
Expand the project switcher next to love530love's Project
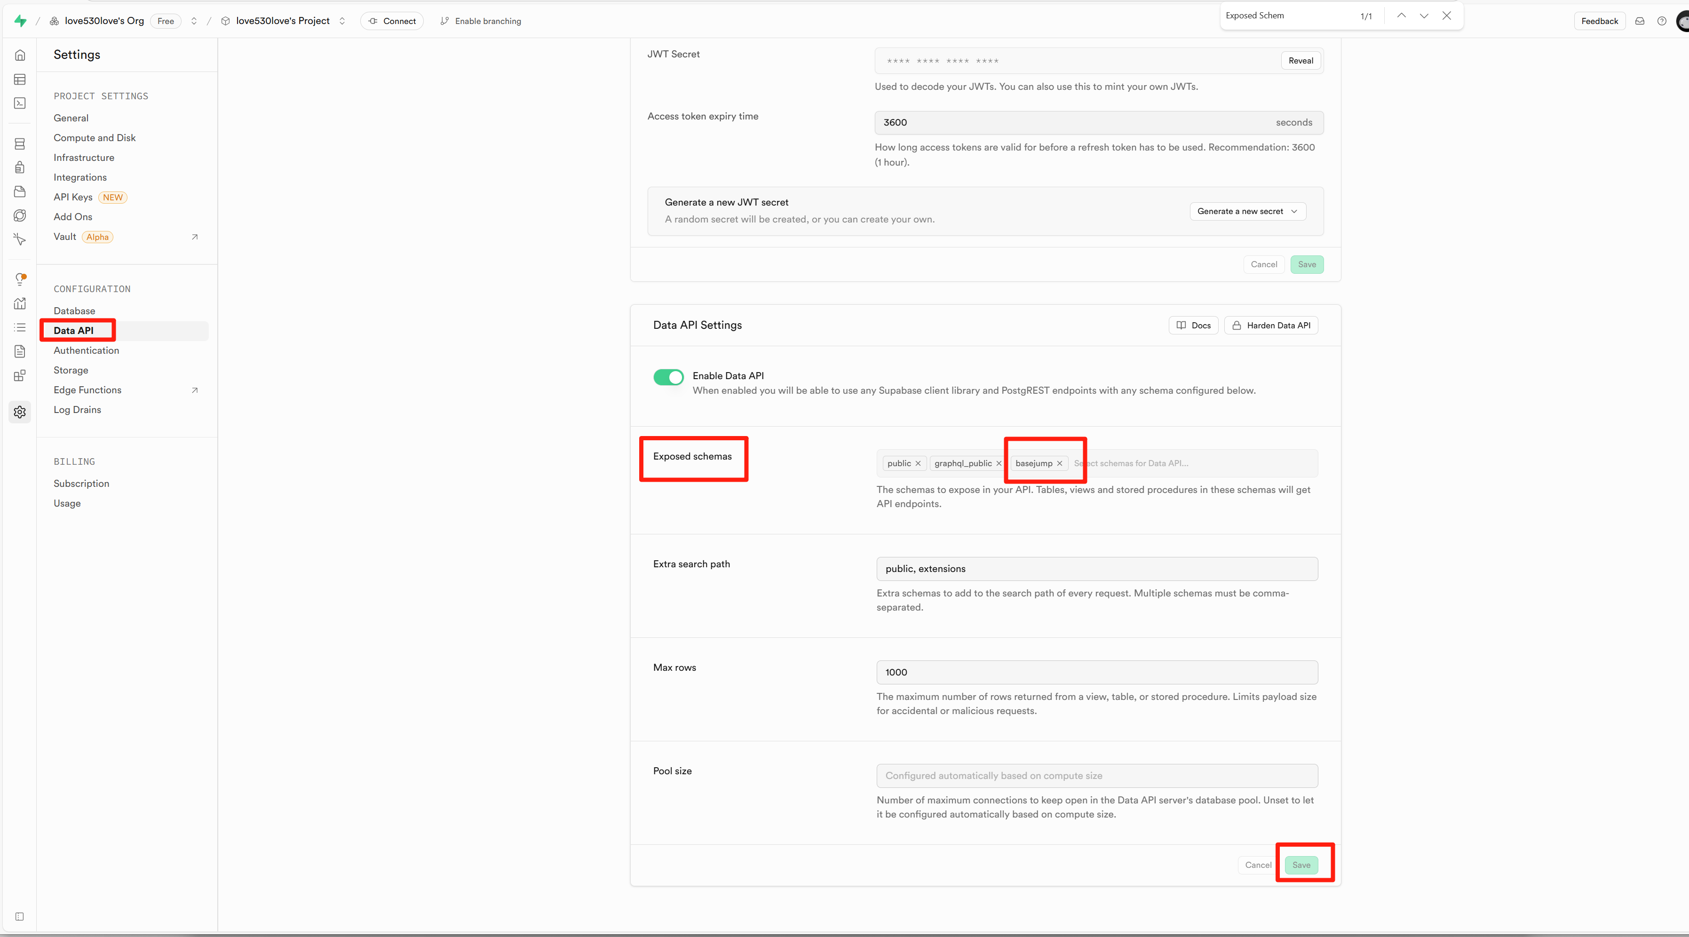[342, 21]
